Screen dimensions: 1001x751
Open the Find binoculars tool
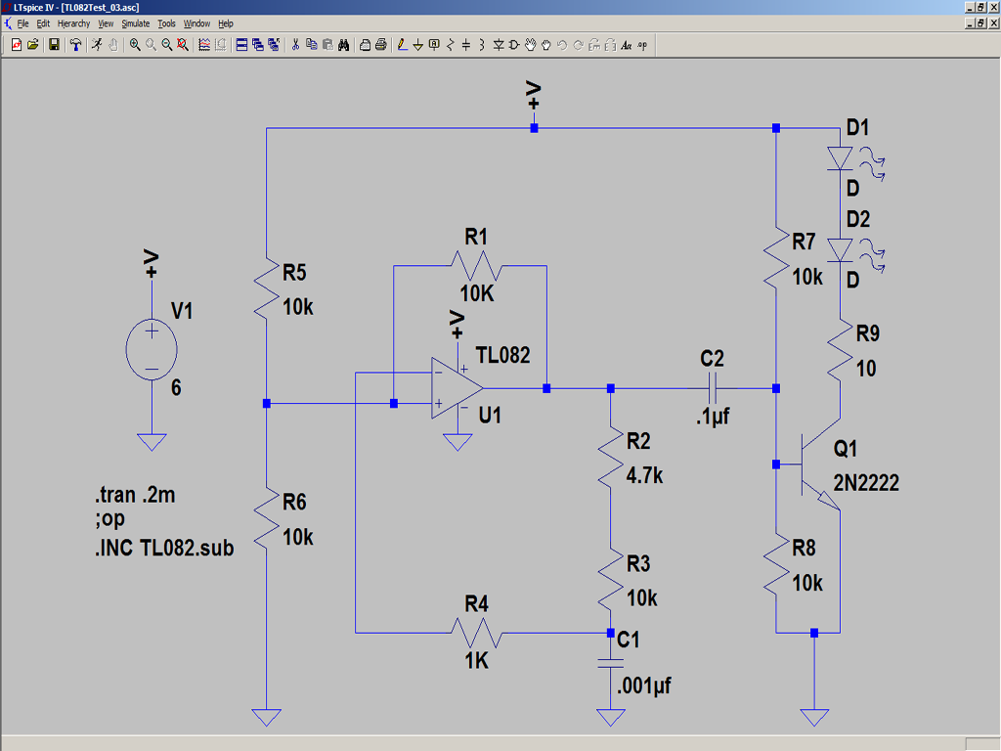point(343,45)
